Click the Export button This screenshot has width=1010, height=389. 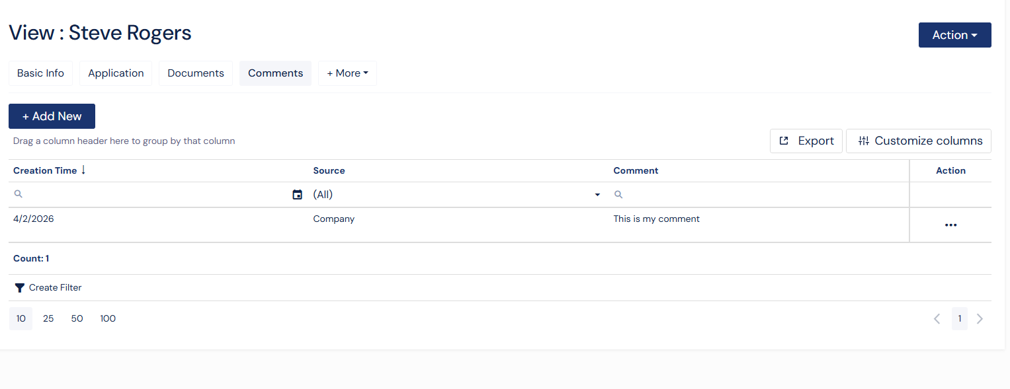806,141
